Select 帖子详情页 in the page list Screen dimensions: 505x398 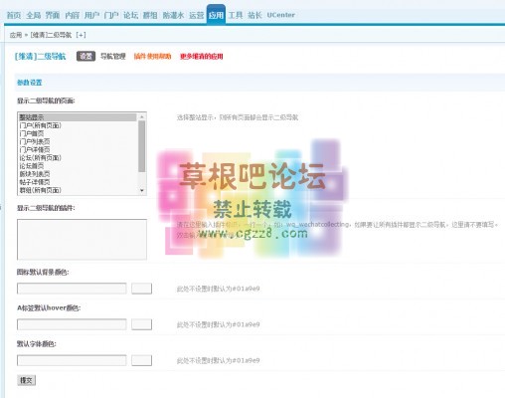78,182
